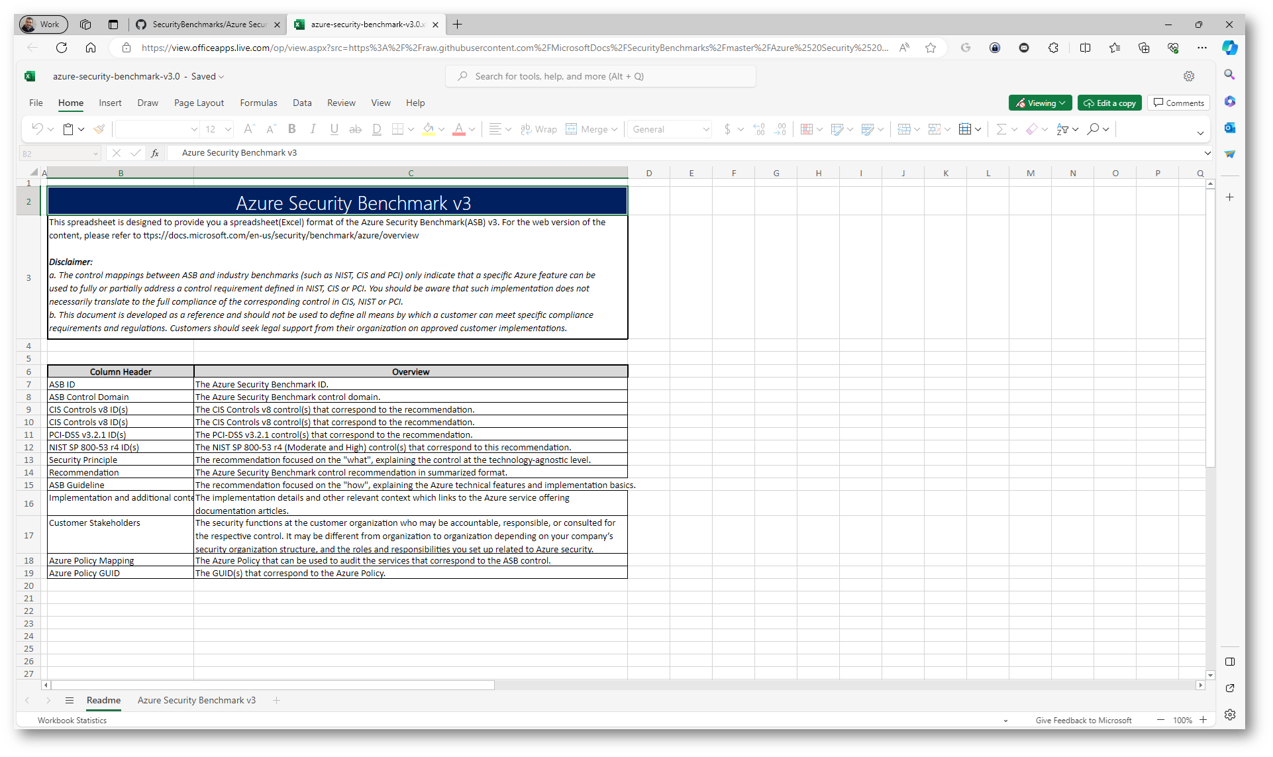Switch to the Formulas tab

pos(258,103)
